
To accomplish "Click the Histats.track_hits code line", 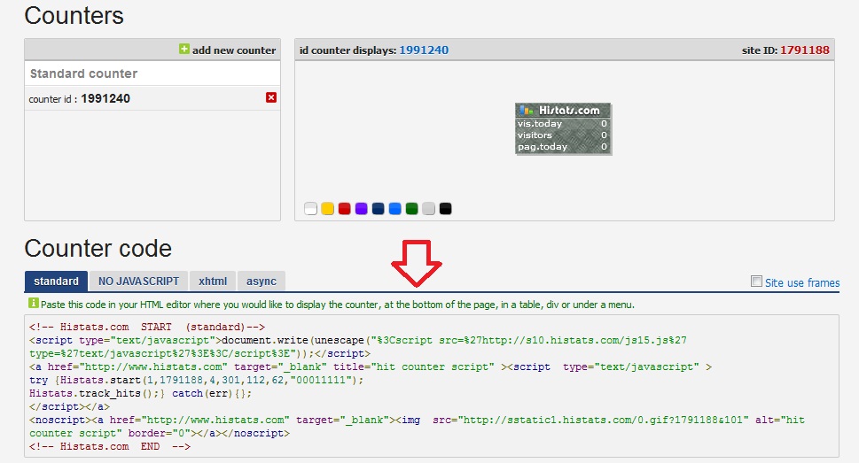I will tap(140, 393).
